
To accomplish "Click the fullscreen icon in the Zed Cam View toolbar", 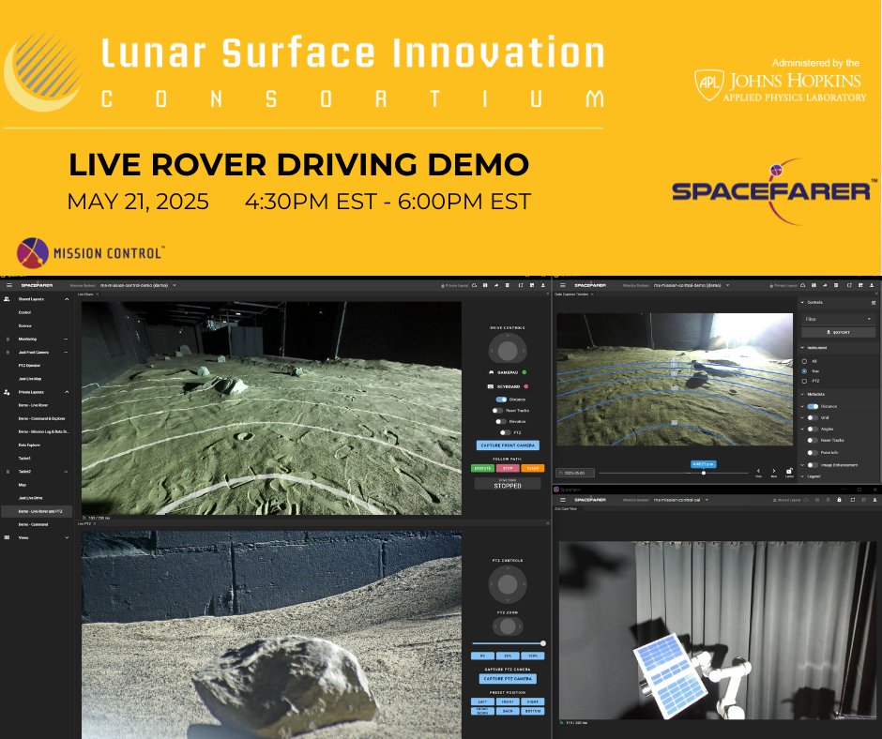I will (x=852, y=500).
